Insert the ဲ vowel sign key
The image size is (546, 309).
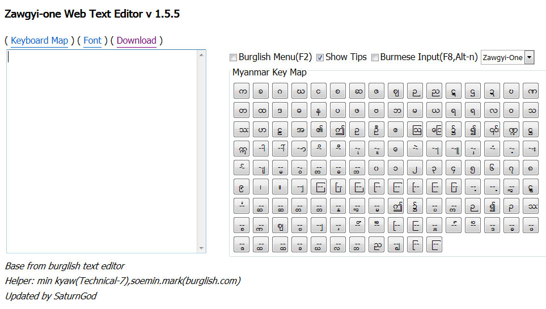[415, 149]
